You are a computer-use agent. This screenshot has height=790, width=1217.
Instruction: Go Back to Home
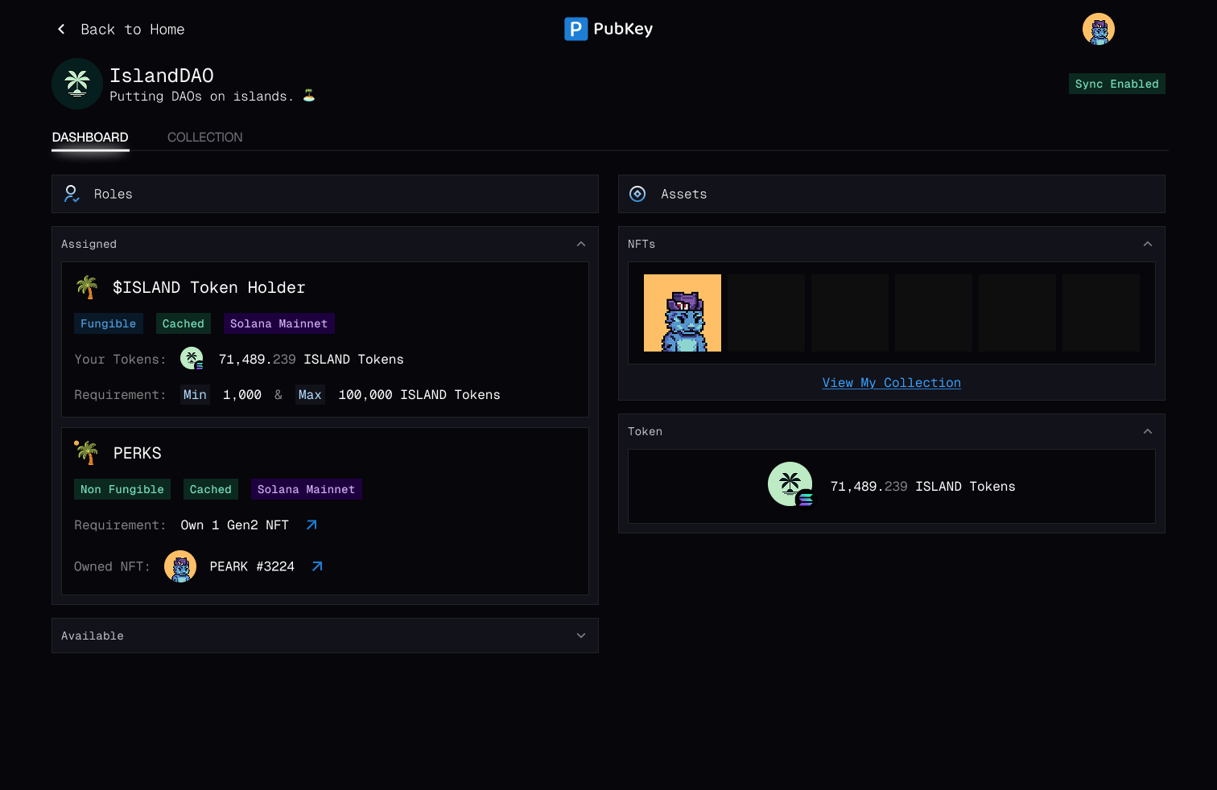point(133,30)
